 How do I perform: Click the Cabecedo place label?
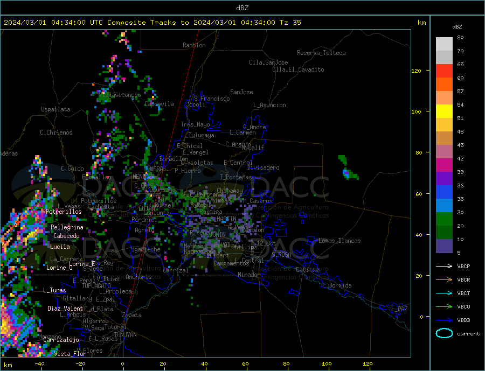point(66,236)
